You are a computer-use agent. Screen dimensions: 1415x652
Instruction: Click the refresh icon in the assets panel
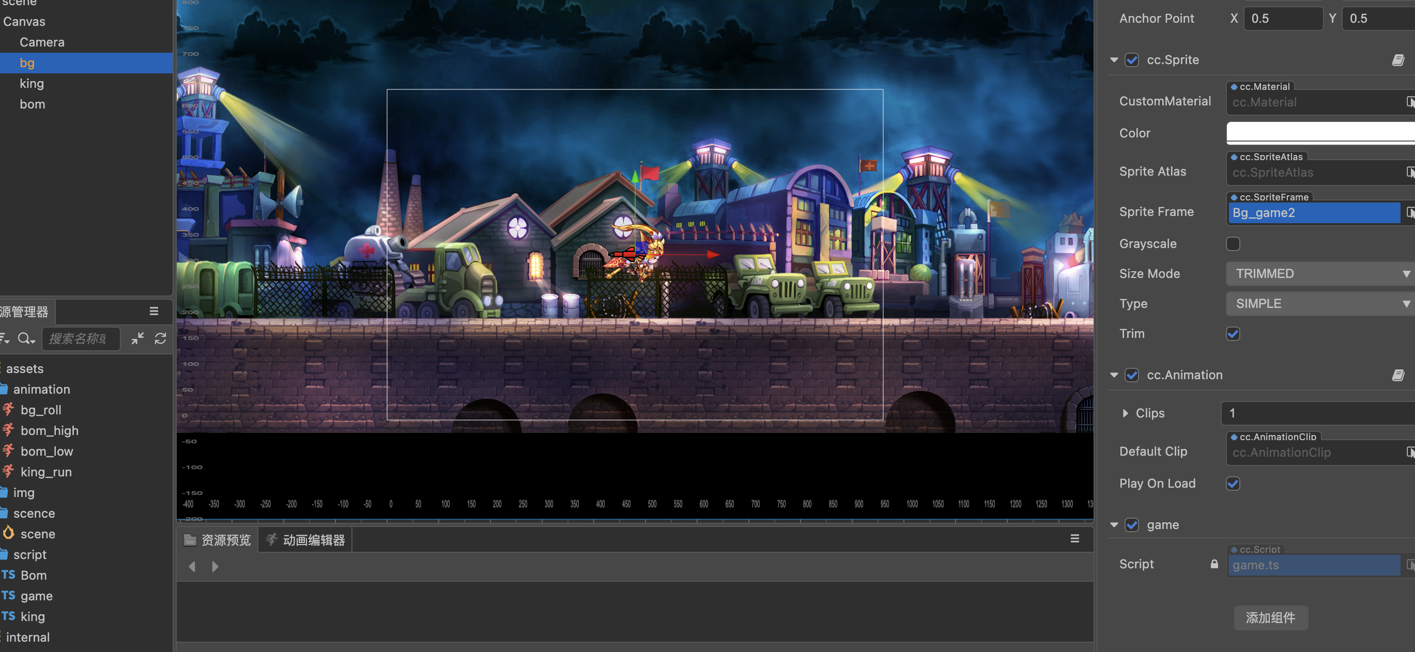(160, 338)
